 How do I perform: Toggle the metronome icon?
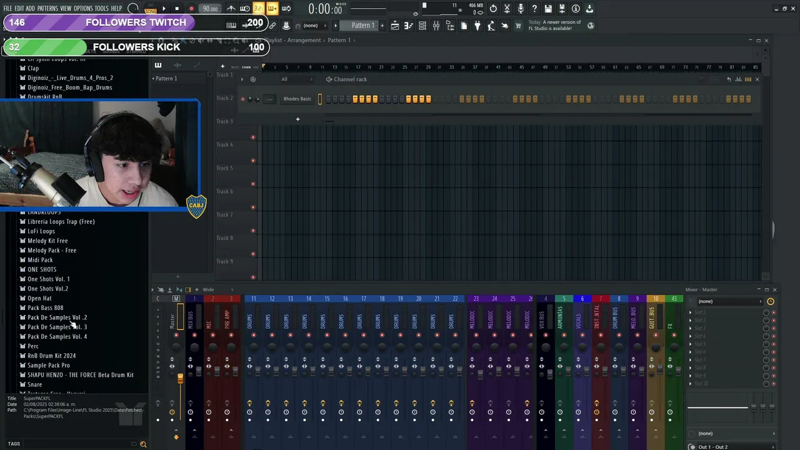coord(232,8)
